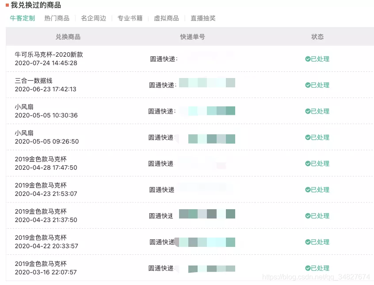Click 已处理 status for 三合一数据线
Image resolution: width=374 pixels, height=285 pixels.
coord(320,85)
